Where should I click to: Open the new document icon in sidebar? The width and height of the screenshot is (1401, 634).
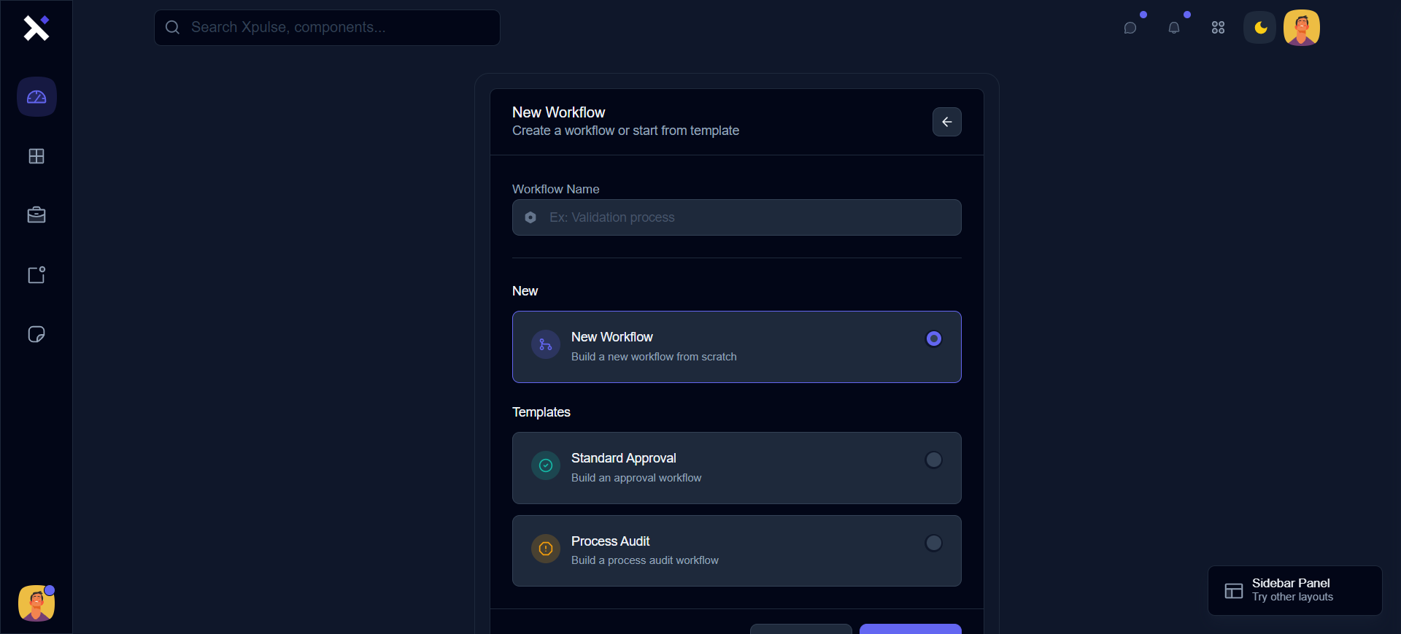click(36, 275)
